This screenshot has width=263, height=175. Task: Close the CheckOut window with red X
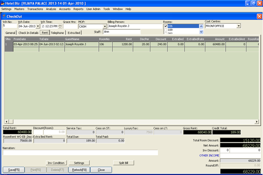pos(259,16)
